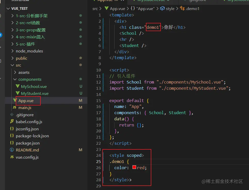The width and height of the screenshot is (249, 190).
Task: Open the red color picker swatch
Action: point(134,167)
